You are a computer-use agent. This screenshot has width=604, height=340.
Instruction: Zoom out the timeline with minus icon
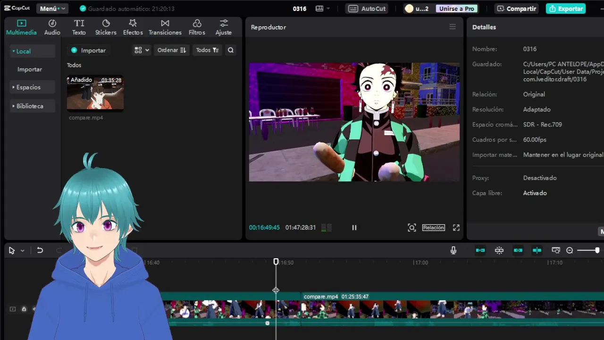pyautogui.click(x=570, y=250)
